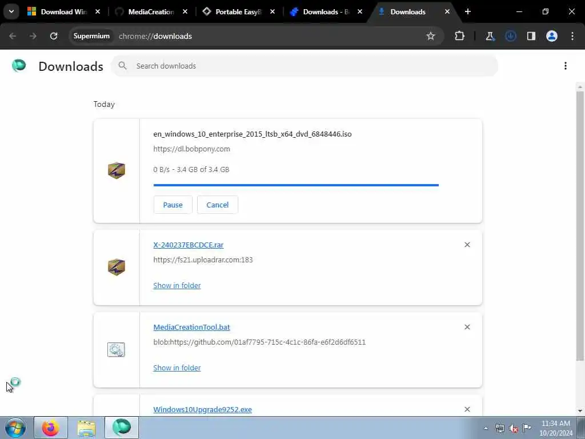585x439 pixels.
Task: Click the blob github.com source URL
Action: (x=259, y=342)
